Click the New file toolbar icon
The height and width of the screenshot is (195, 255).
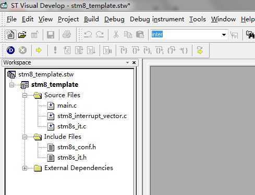[10, 35]
